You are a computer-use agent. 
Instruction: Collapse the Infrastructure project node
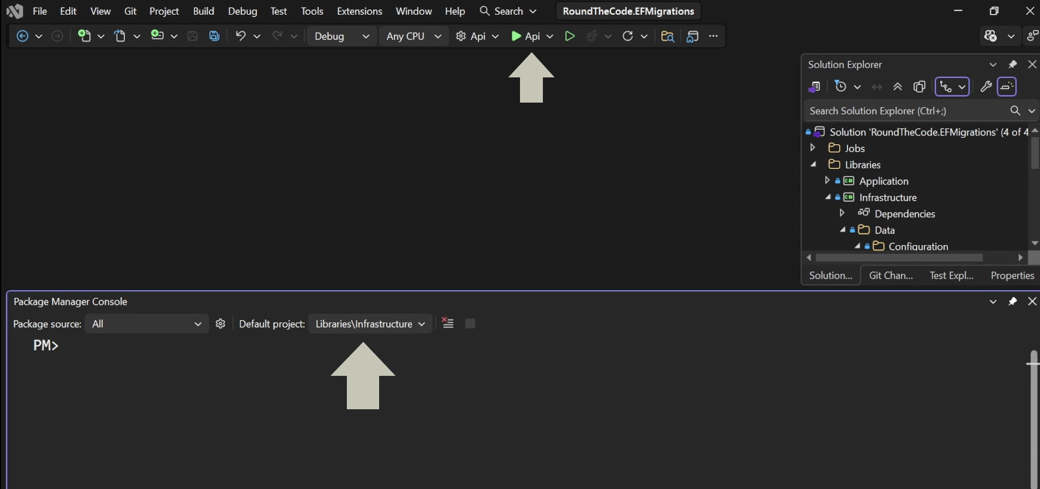pyautogui.click(x=828, y=197)
